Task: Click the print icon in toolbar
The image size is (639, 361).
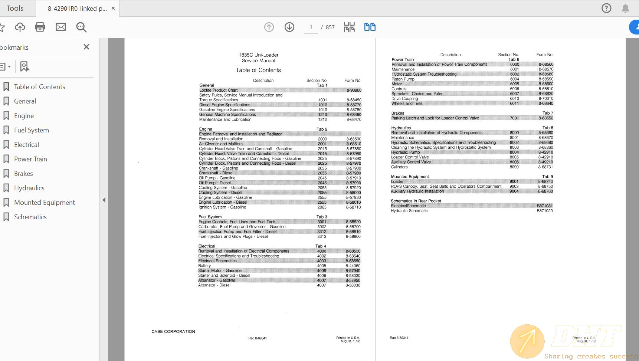Action: [x=40, y=27]
